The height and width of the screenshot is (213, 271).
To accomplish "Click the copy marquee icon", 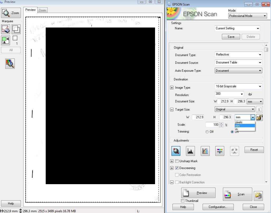I will click(x=16, y=29).
